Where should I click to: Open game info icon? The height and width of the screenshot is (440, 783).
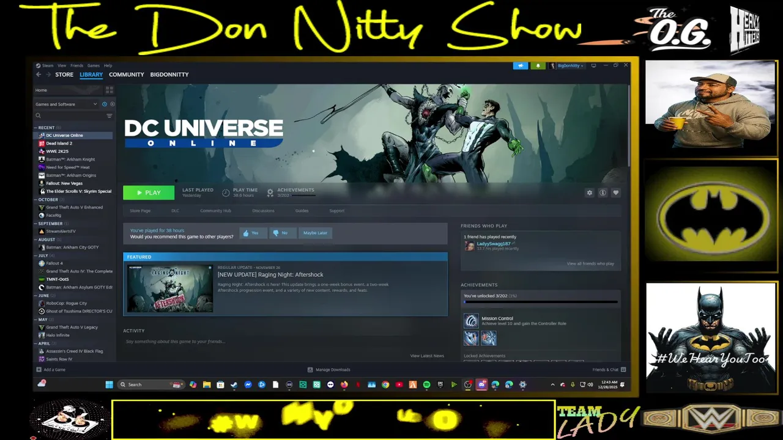(603, 193)
